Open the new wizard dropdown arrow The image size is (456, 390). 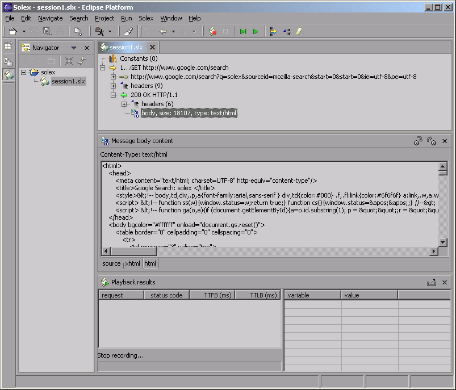[24, 32]
